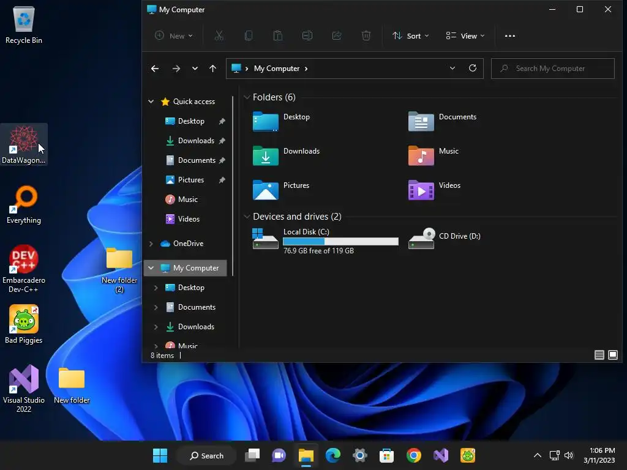Select the Everything desktop shortcut
Image resolution: width=627 pixels, height=470 pixels.
click(x=24, y=204)
